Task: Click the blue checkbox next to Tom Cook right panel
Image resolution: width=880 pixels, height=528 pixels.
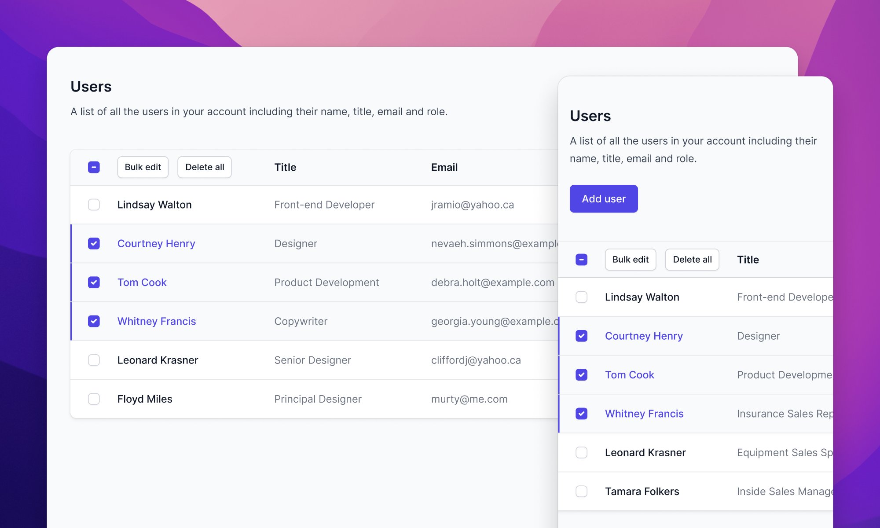Action: tap(581, 374)
